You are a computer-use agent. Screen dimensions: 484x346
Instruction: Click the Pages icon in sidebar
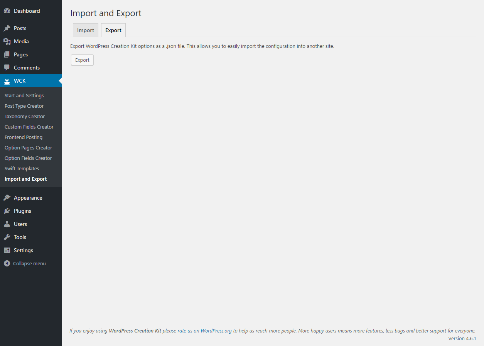7,54
